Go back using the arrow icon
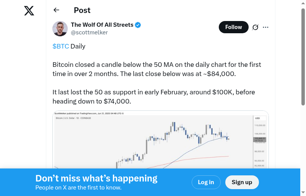The width and height of the screenshot is (306, 196). pos(57,10)
